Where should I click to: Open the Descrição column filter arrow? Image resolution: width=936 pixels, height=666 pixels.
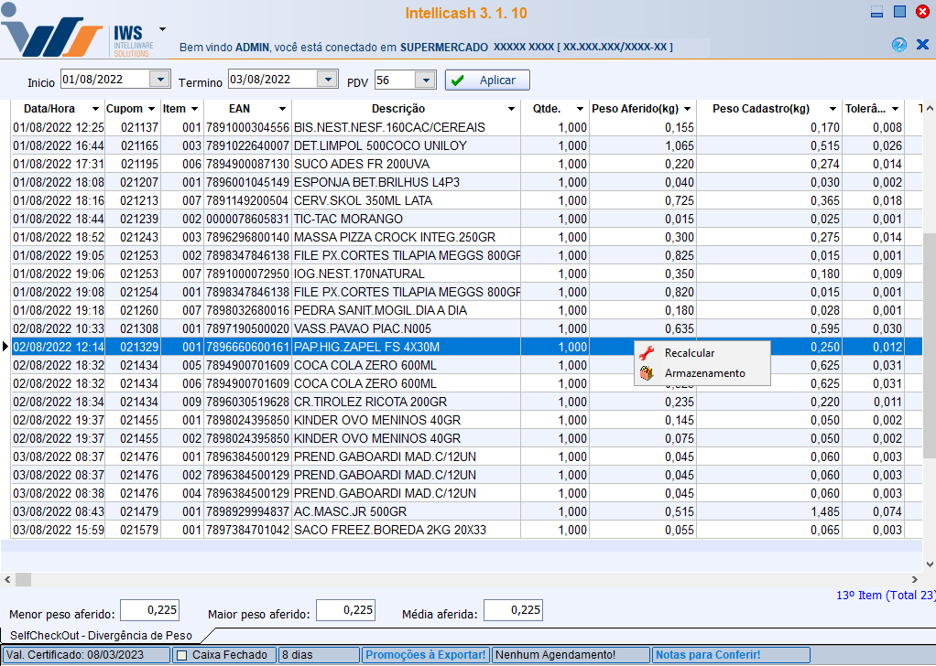(x=512, y=109)
